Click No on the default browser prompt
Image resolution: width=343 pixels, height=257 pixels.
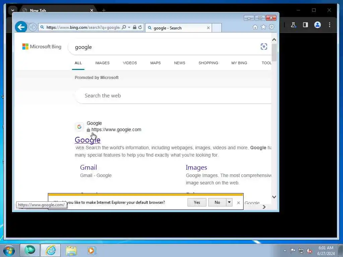coord(217,202)
